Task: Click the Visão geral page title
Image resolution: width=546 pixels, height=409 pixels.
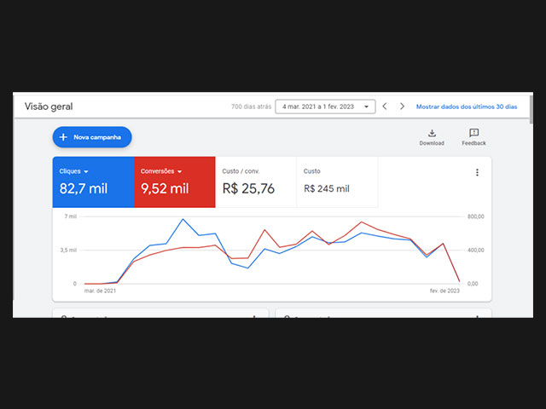Action: tap(49, 107)
